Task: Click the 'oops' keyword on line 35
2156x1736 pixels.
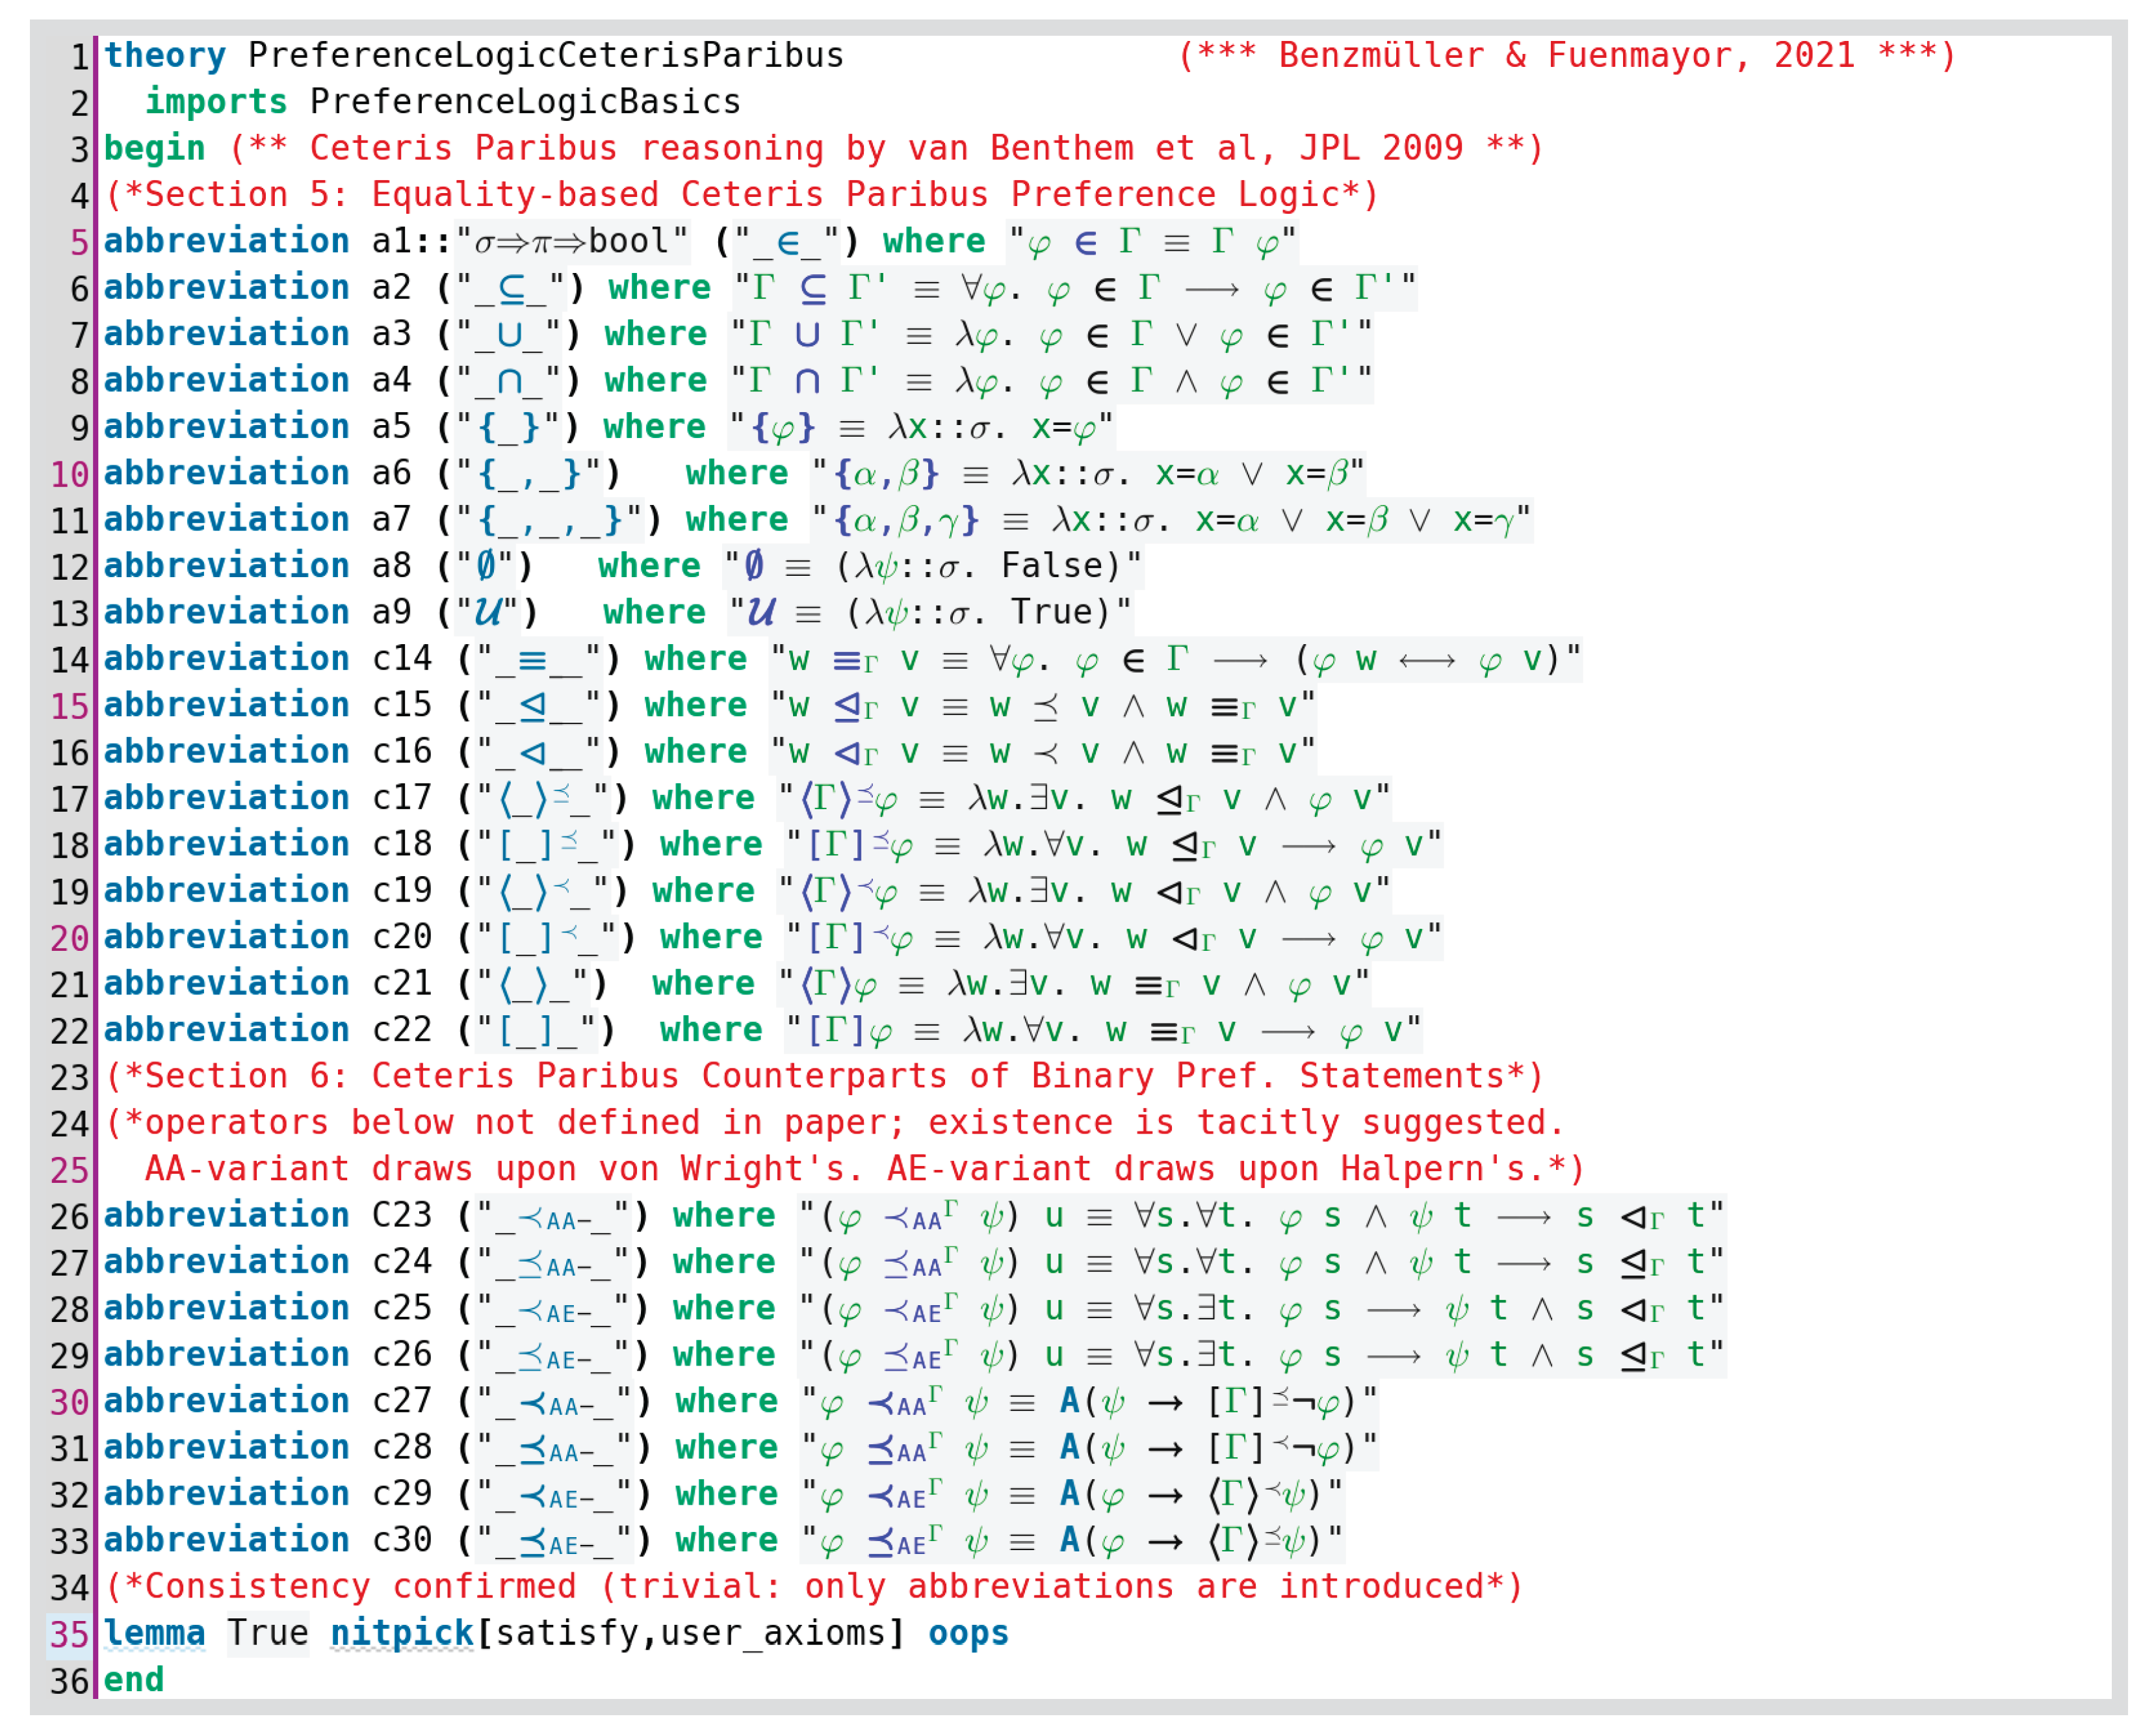Action: click(968, 1633)
